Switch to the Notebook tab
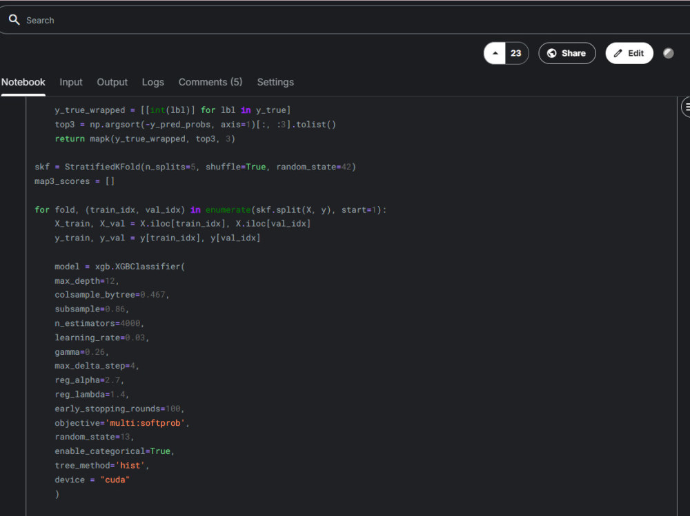The width and height of the screenshot is (690, 516). [x=23, y=82]
